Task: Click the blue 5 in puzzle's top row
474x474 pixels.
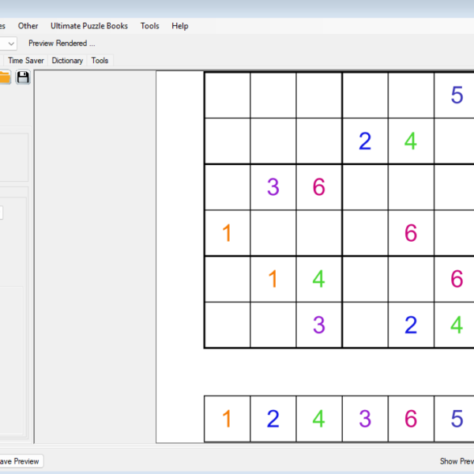Action: [x=457, y=95]
